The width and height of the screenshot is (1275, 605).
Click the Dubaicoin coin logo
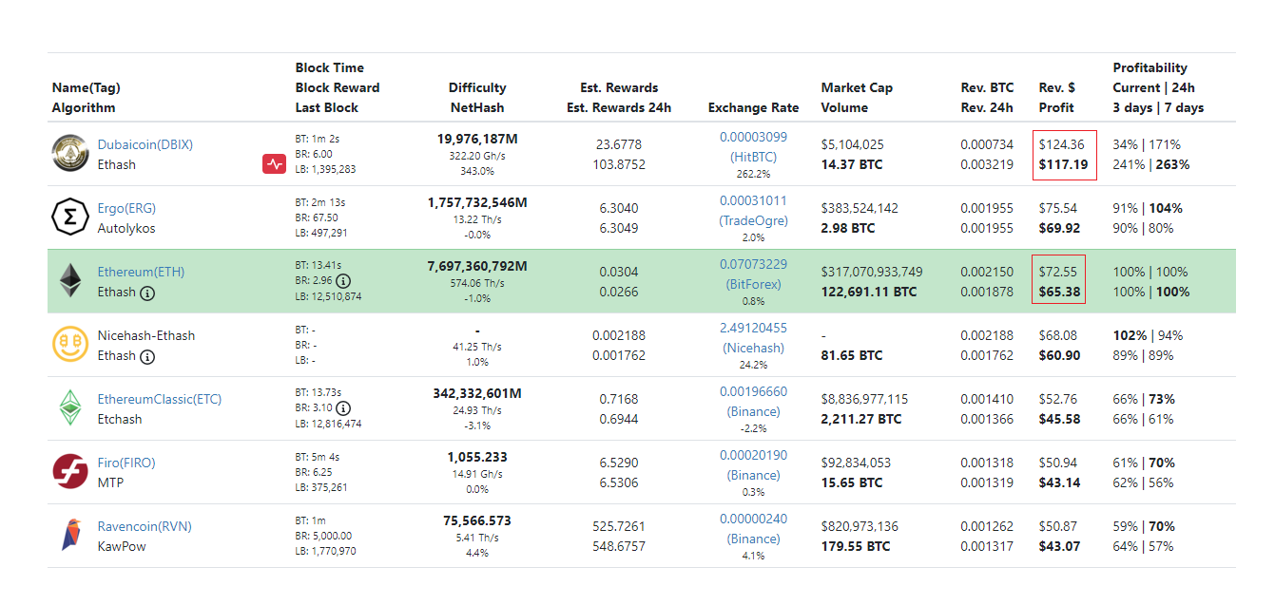tap(69, 154)
